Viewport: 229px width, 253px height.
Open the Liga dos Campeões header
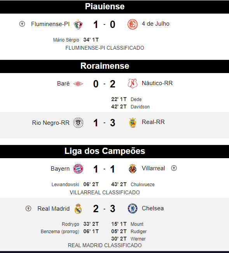point(114,151)
